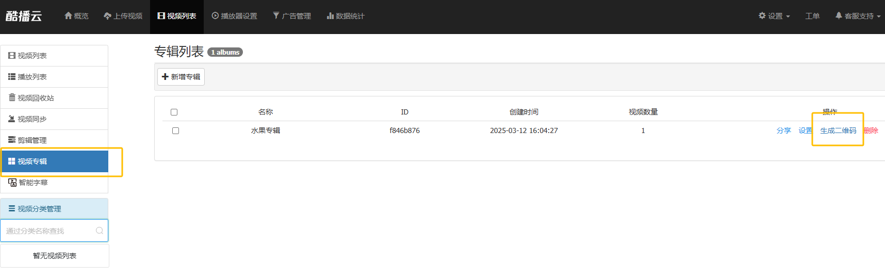The width and height of the screenshot is (885, 280).
Task: Click the grid icon beside 视频专辑
Action: point(12,161)
